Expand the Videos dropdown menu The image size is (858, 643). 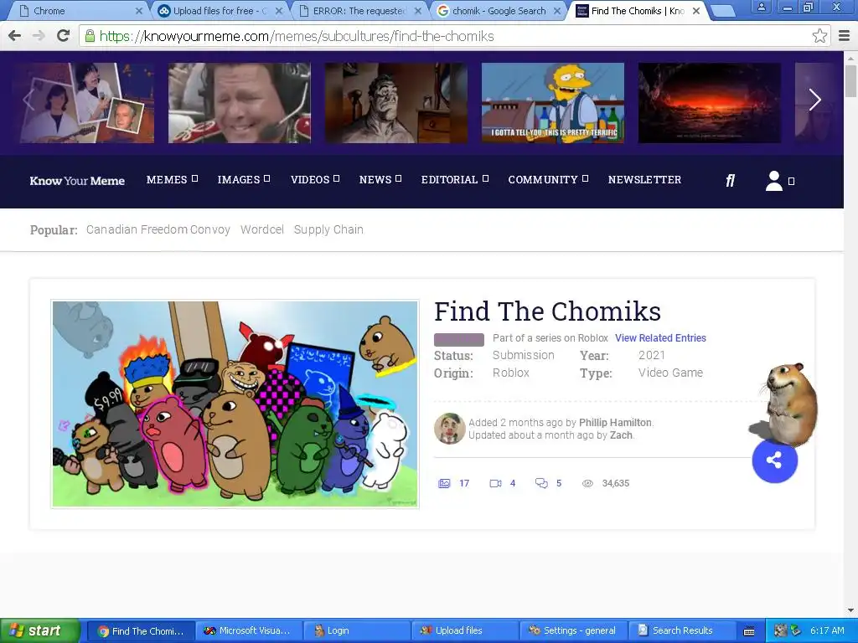(x=337, y=178)
